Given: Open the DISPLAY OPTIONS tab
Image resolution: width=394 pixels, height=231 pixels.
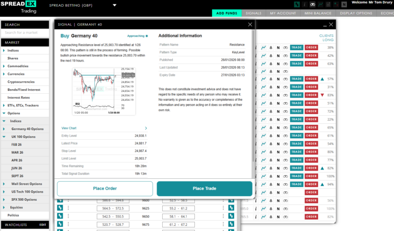Looking at the screenshot, I should [x=356, y=13].
